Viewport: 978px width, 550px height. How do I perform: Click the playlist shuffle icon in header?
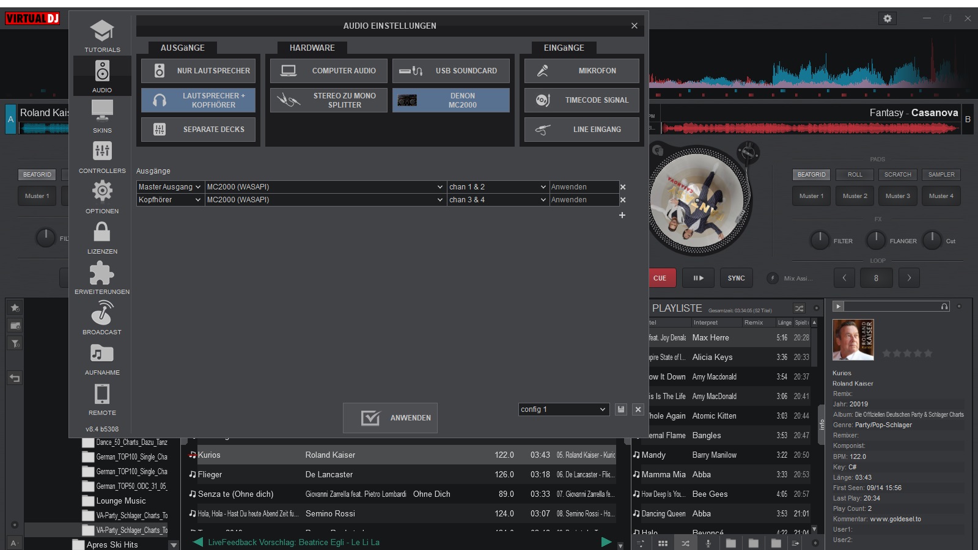click(x=799, y=308)
